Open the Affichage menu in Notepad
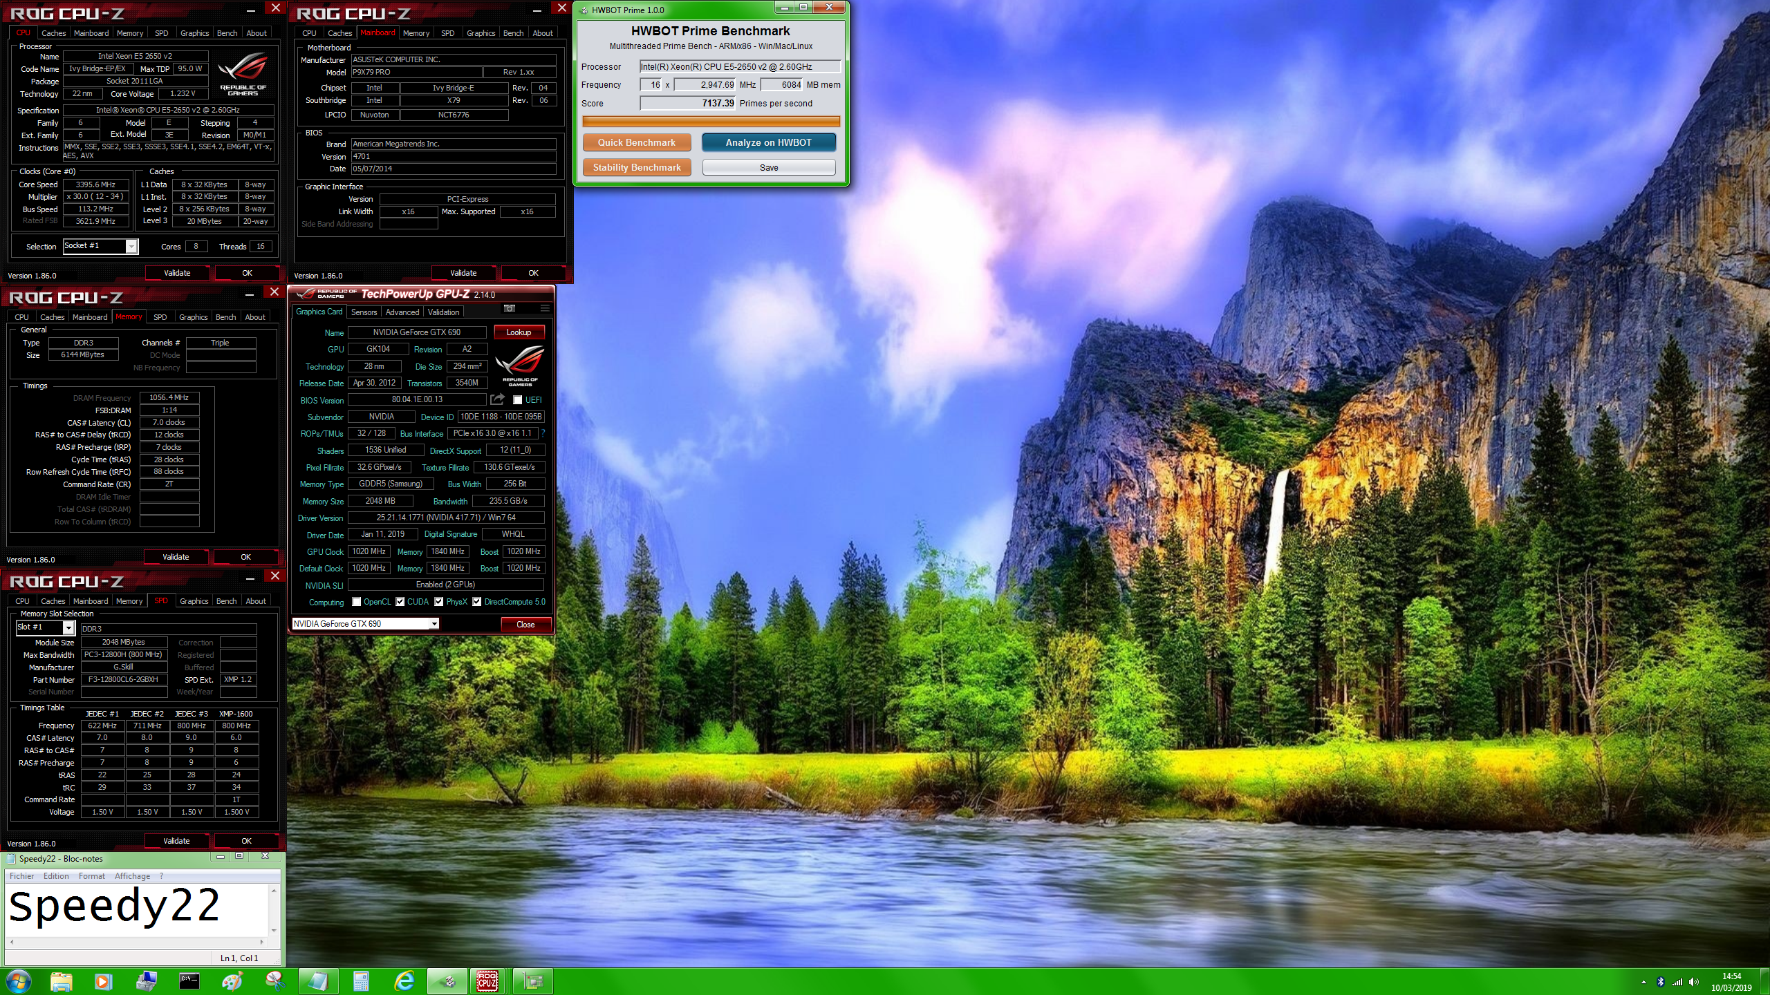The image size is (1770, 995). tap(132, 876)
